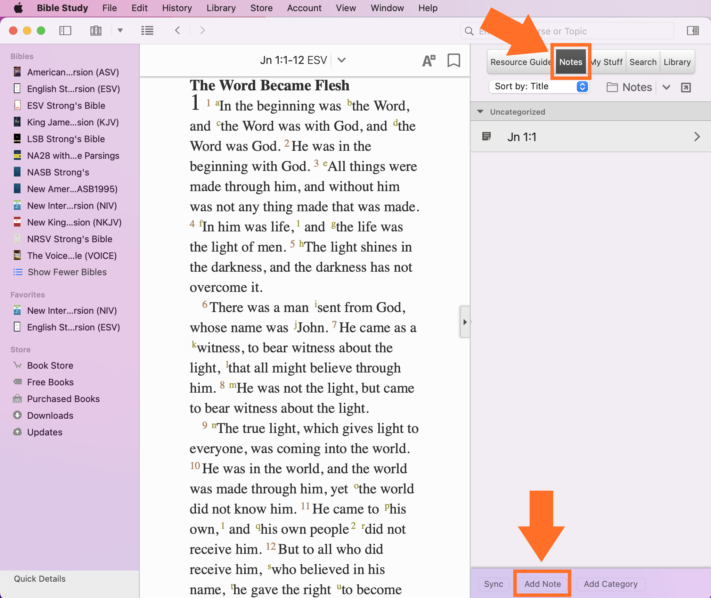The width and height of the screenshot is (711, 598).
Task: Open the History menu
Action: 177,8
